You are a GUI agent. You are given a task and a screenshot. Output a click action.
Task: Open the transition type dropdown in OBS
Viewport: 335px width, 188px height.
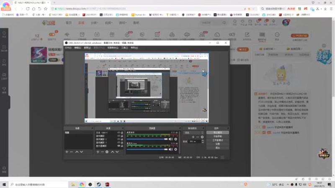click(x=194, y=132)
